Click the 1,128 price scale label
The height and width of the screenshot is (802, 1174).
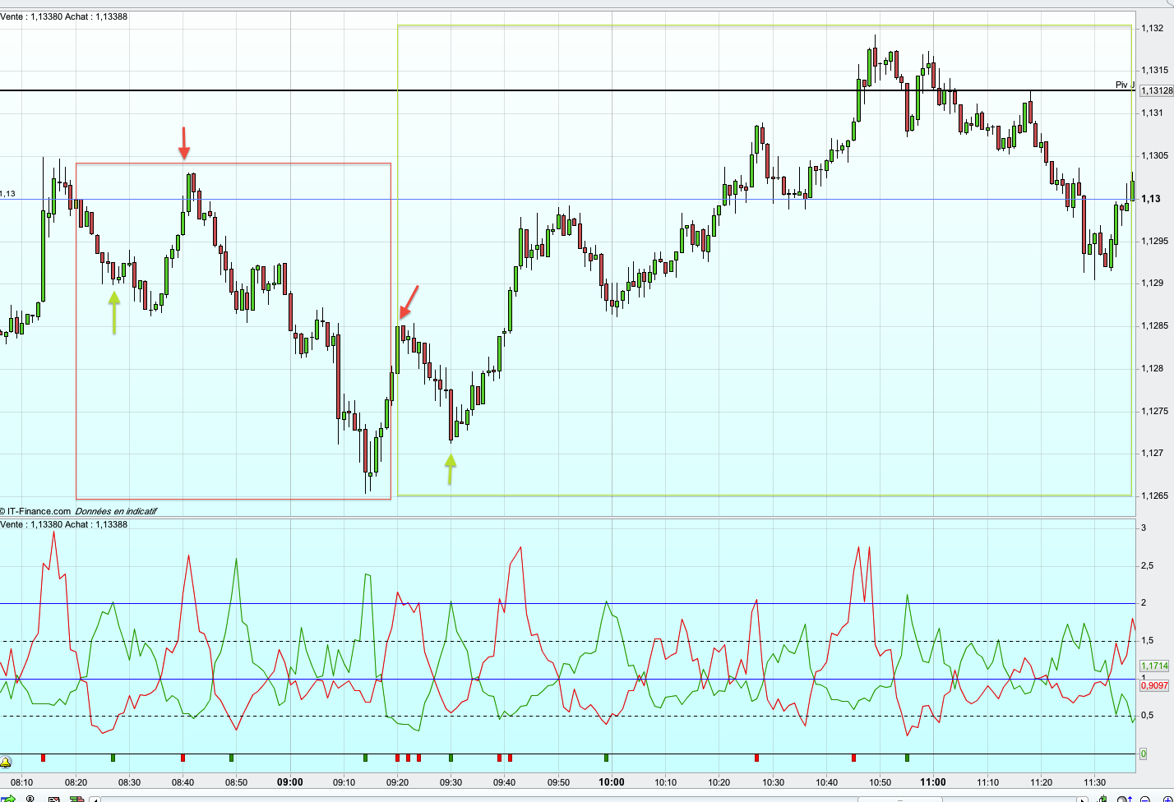[x=1153, y=368]
